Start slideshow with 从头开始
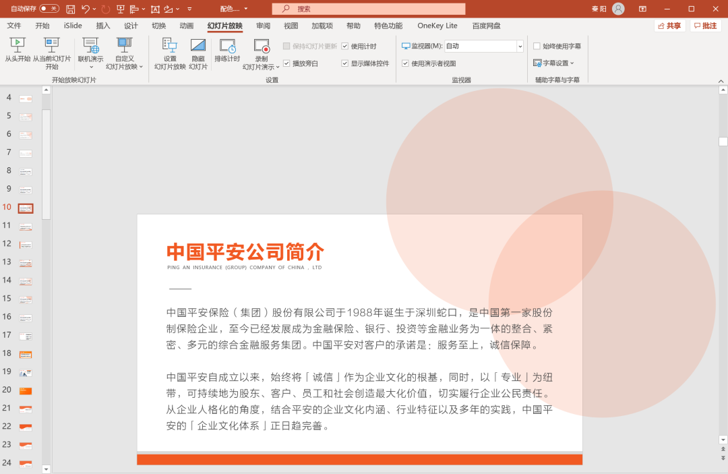 (18, 50)
